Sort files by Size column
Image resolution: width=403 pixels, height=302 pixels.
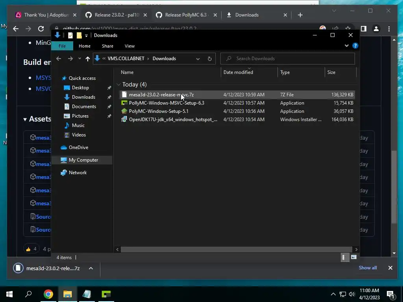[340, 72]
